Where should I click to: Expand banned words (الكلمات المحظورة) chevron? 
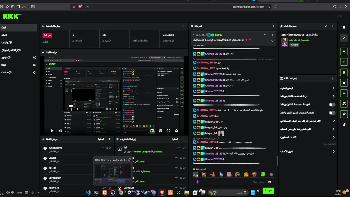pos(334,137)
